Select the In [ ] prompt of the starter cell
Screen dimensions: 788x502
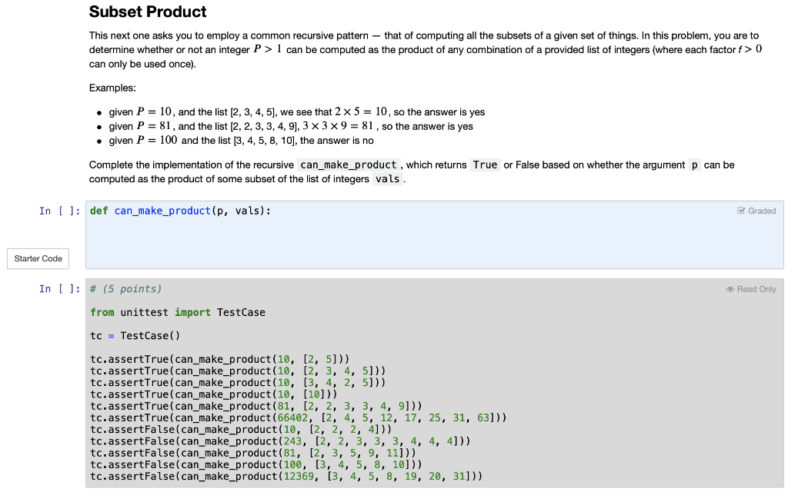tap(59, 211)
